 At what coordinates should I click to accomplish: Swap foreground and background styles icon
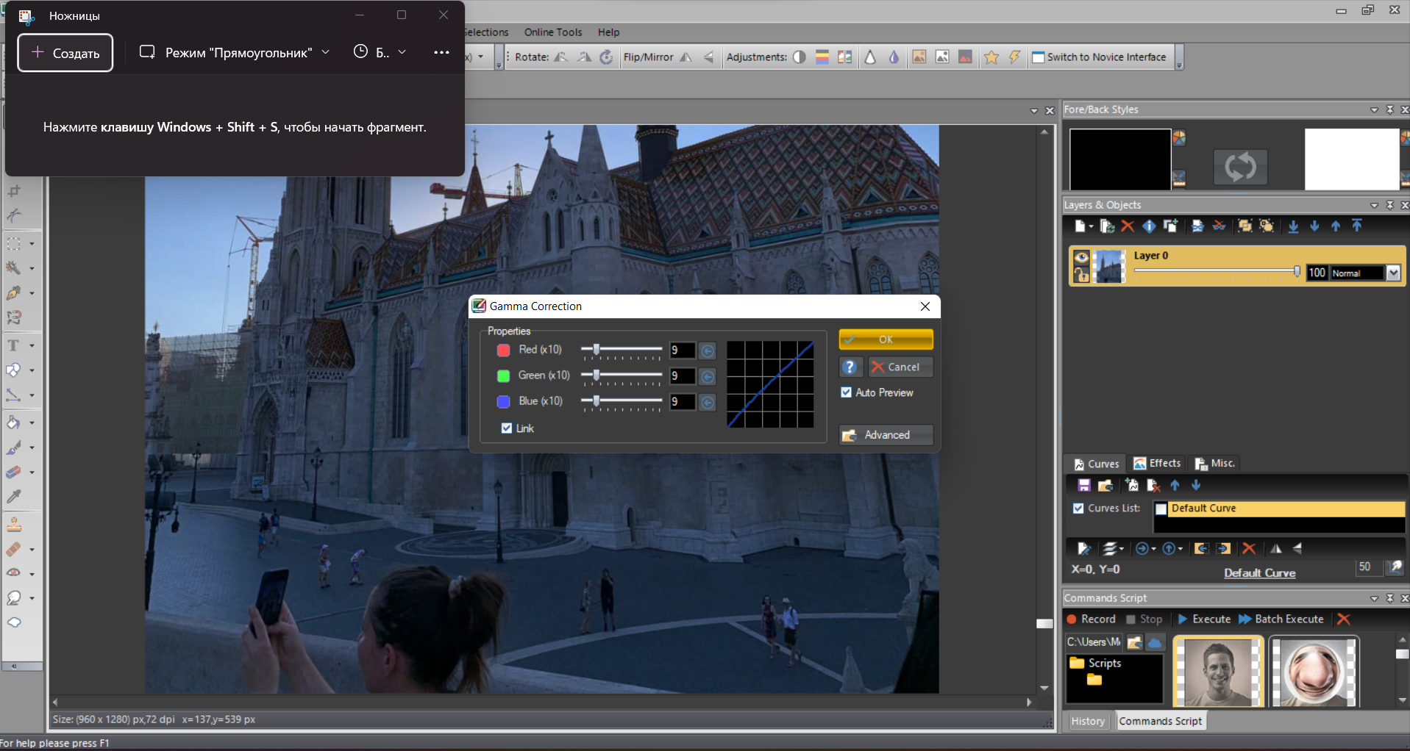tap(1240, 167)
